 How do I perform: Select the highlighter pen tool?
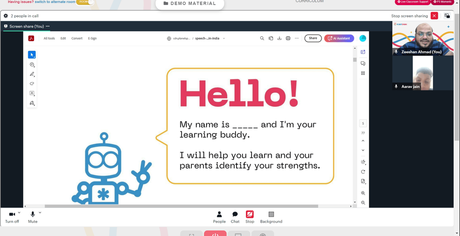pos(32,74)
